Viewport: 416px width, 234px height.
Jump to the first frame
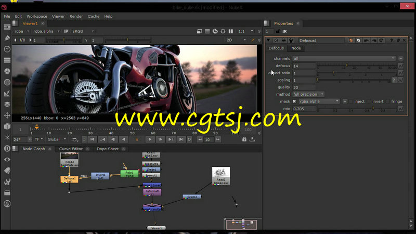click(x=93, y=139)
